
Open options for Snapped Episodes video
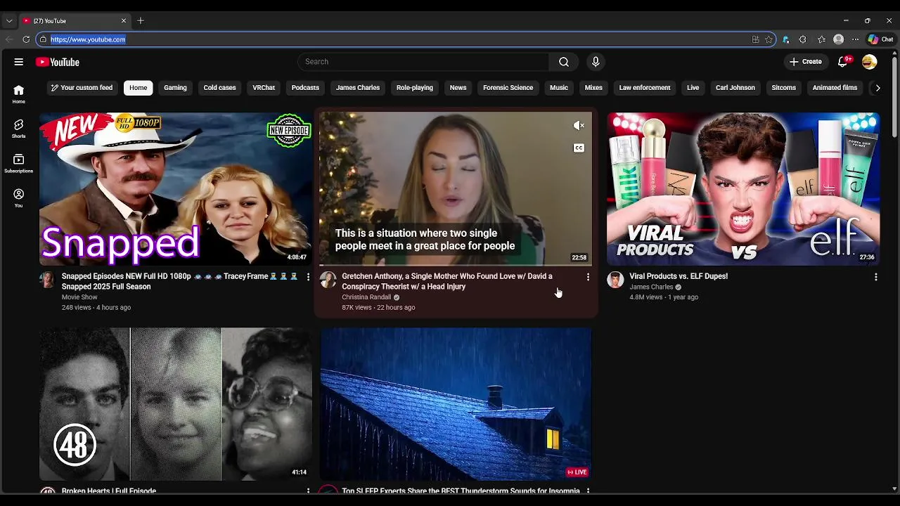tap(308, 277)
